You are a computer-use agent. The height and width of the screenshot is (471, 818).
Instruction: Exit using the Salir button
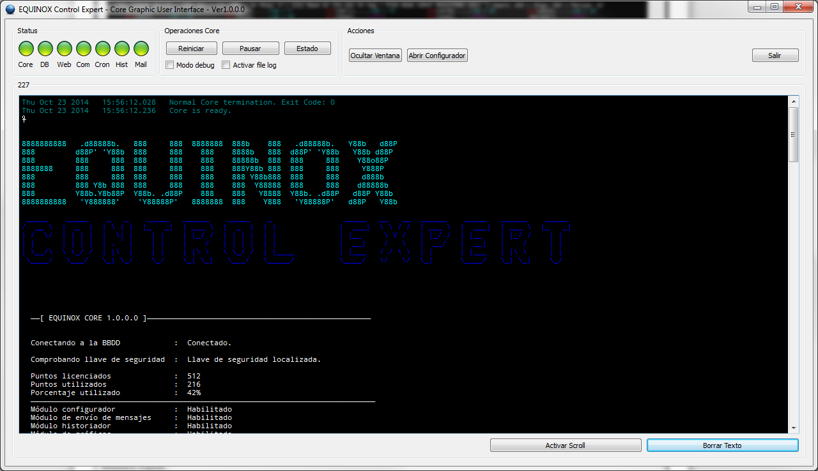tap(775, 56)
